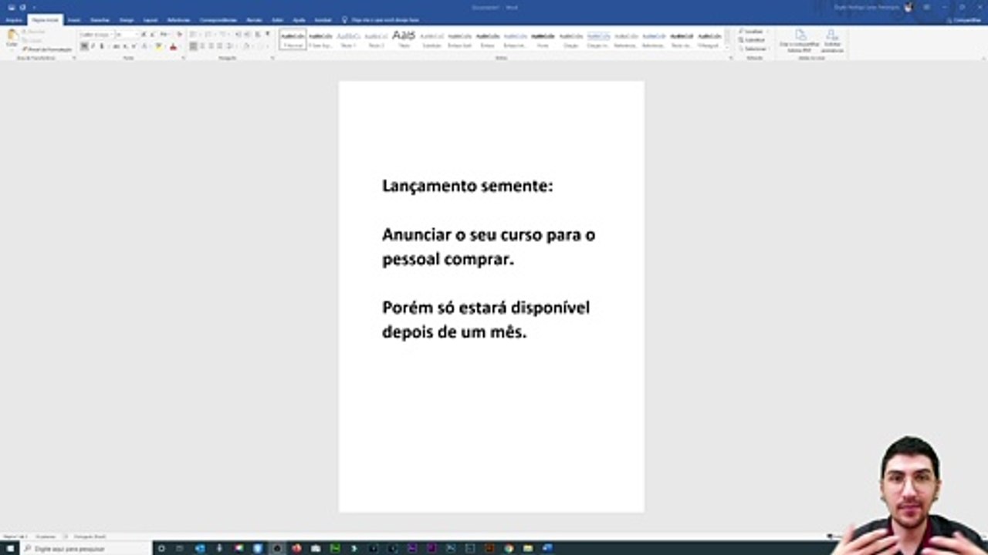Click the Chrome icon in taskbar
Image resolution: width=988 pixels, height=555 pixels.
509,549
